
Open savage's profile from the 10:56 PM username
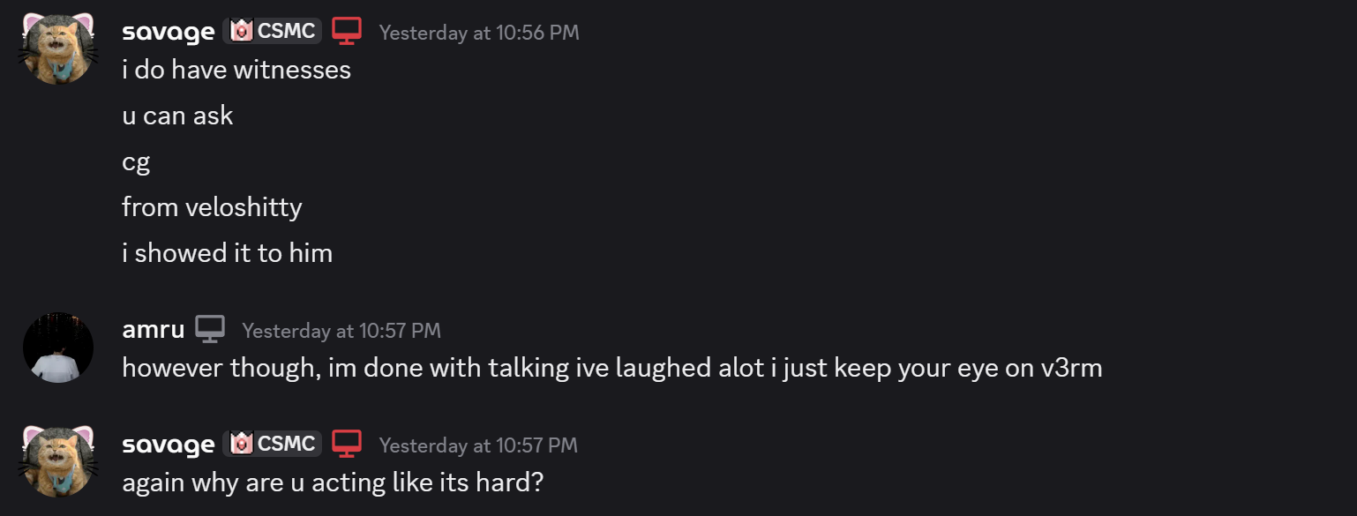pyautogui.click(x=169, y=32)
